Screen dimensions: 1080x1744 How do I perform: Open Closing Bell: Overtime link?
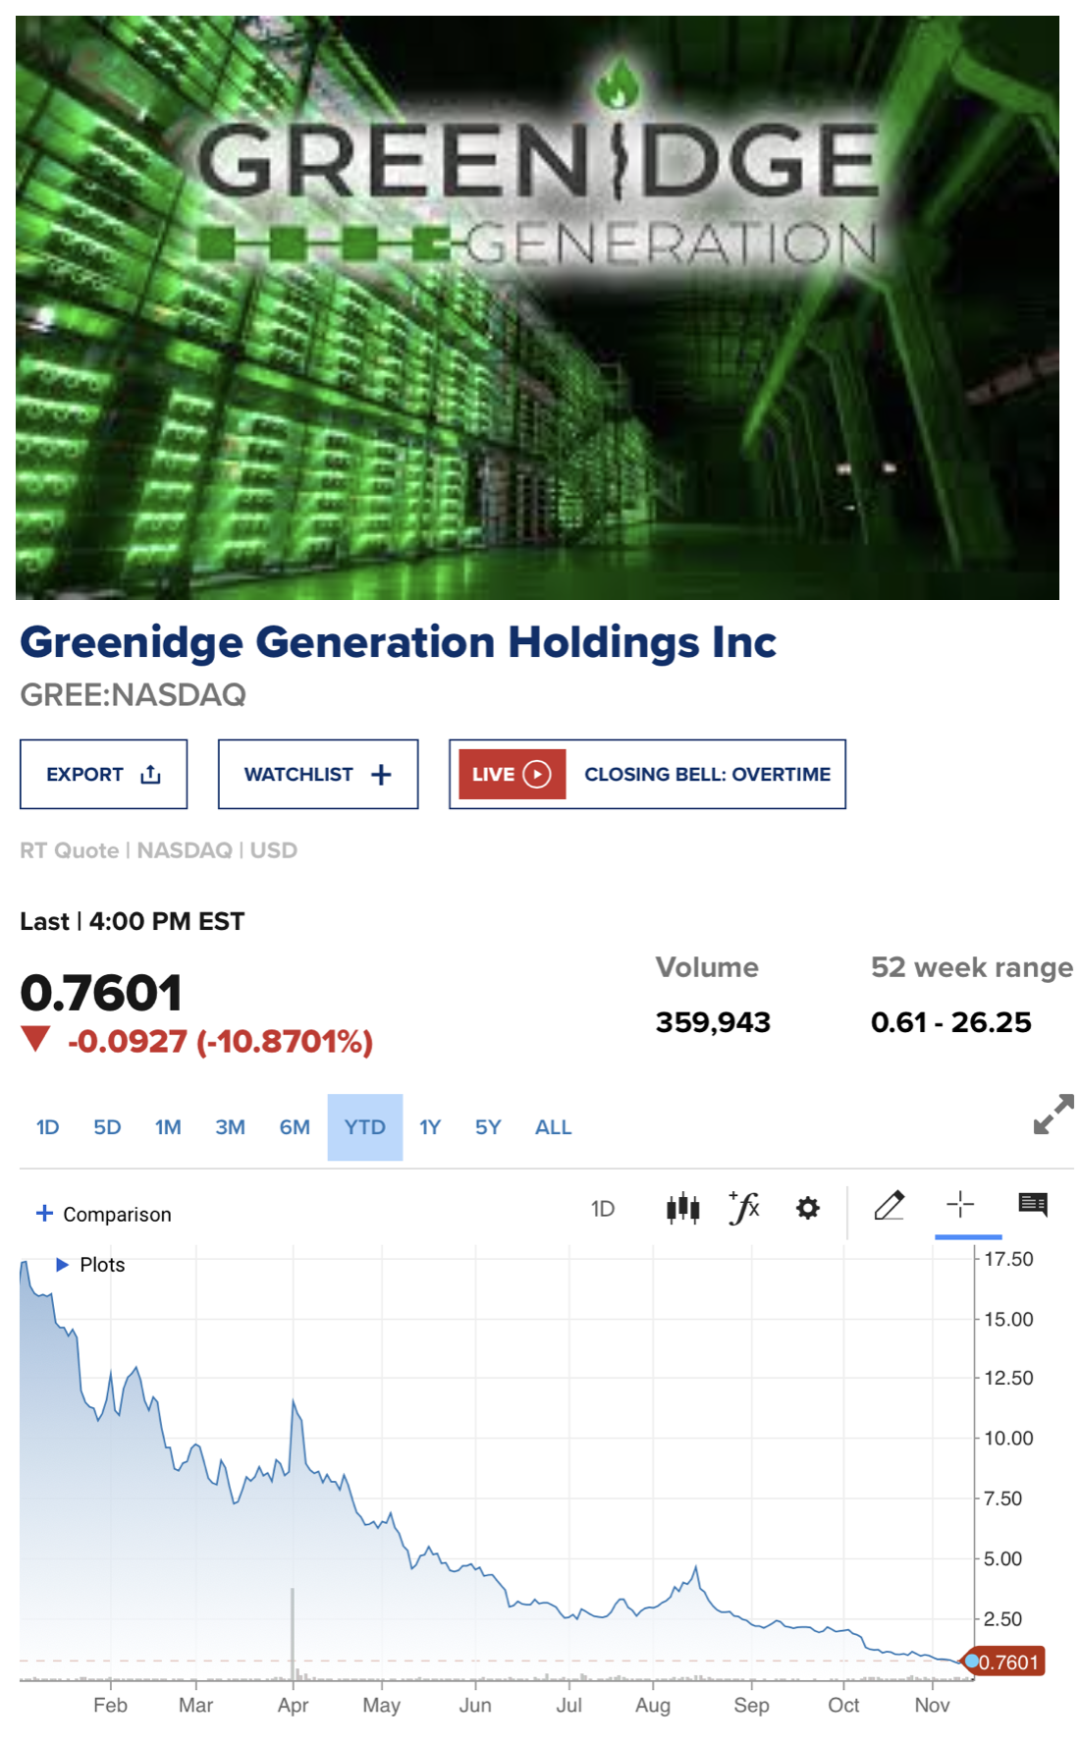[x=707, y=775]
